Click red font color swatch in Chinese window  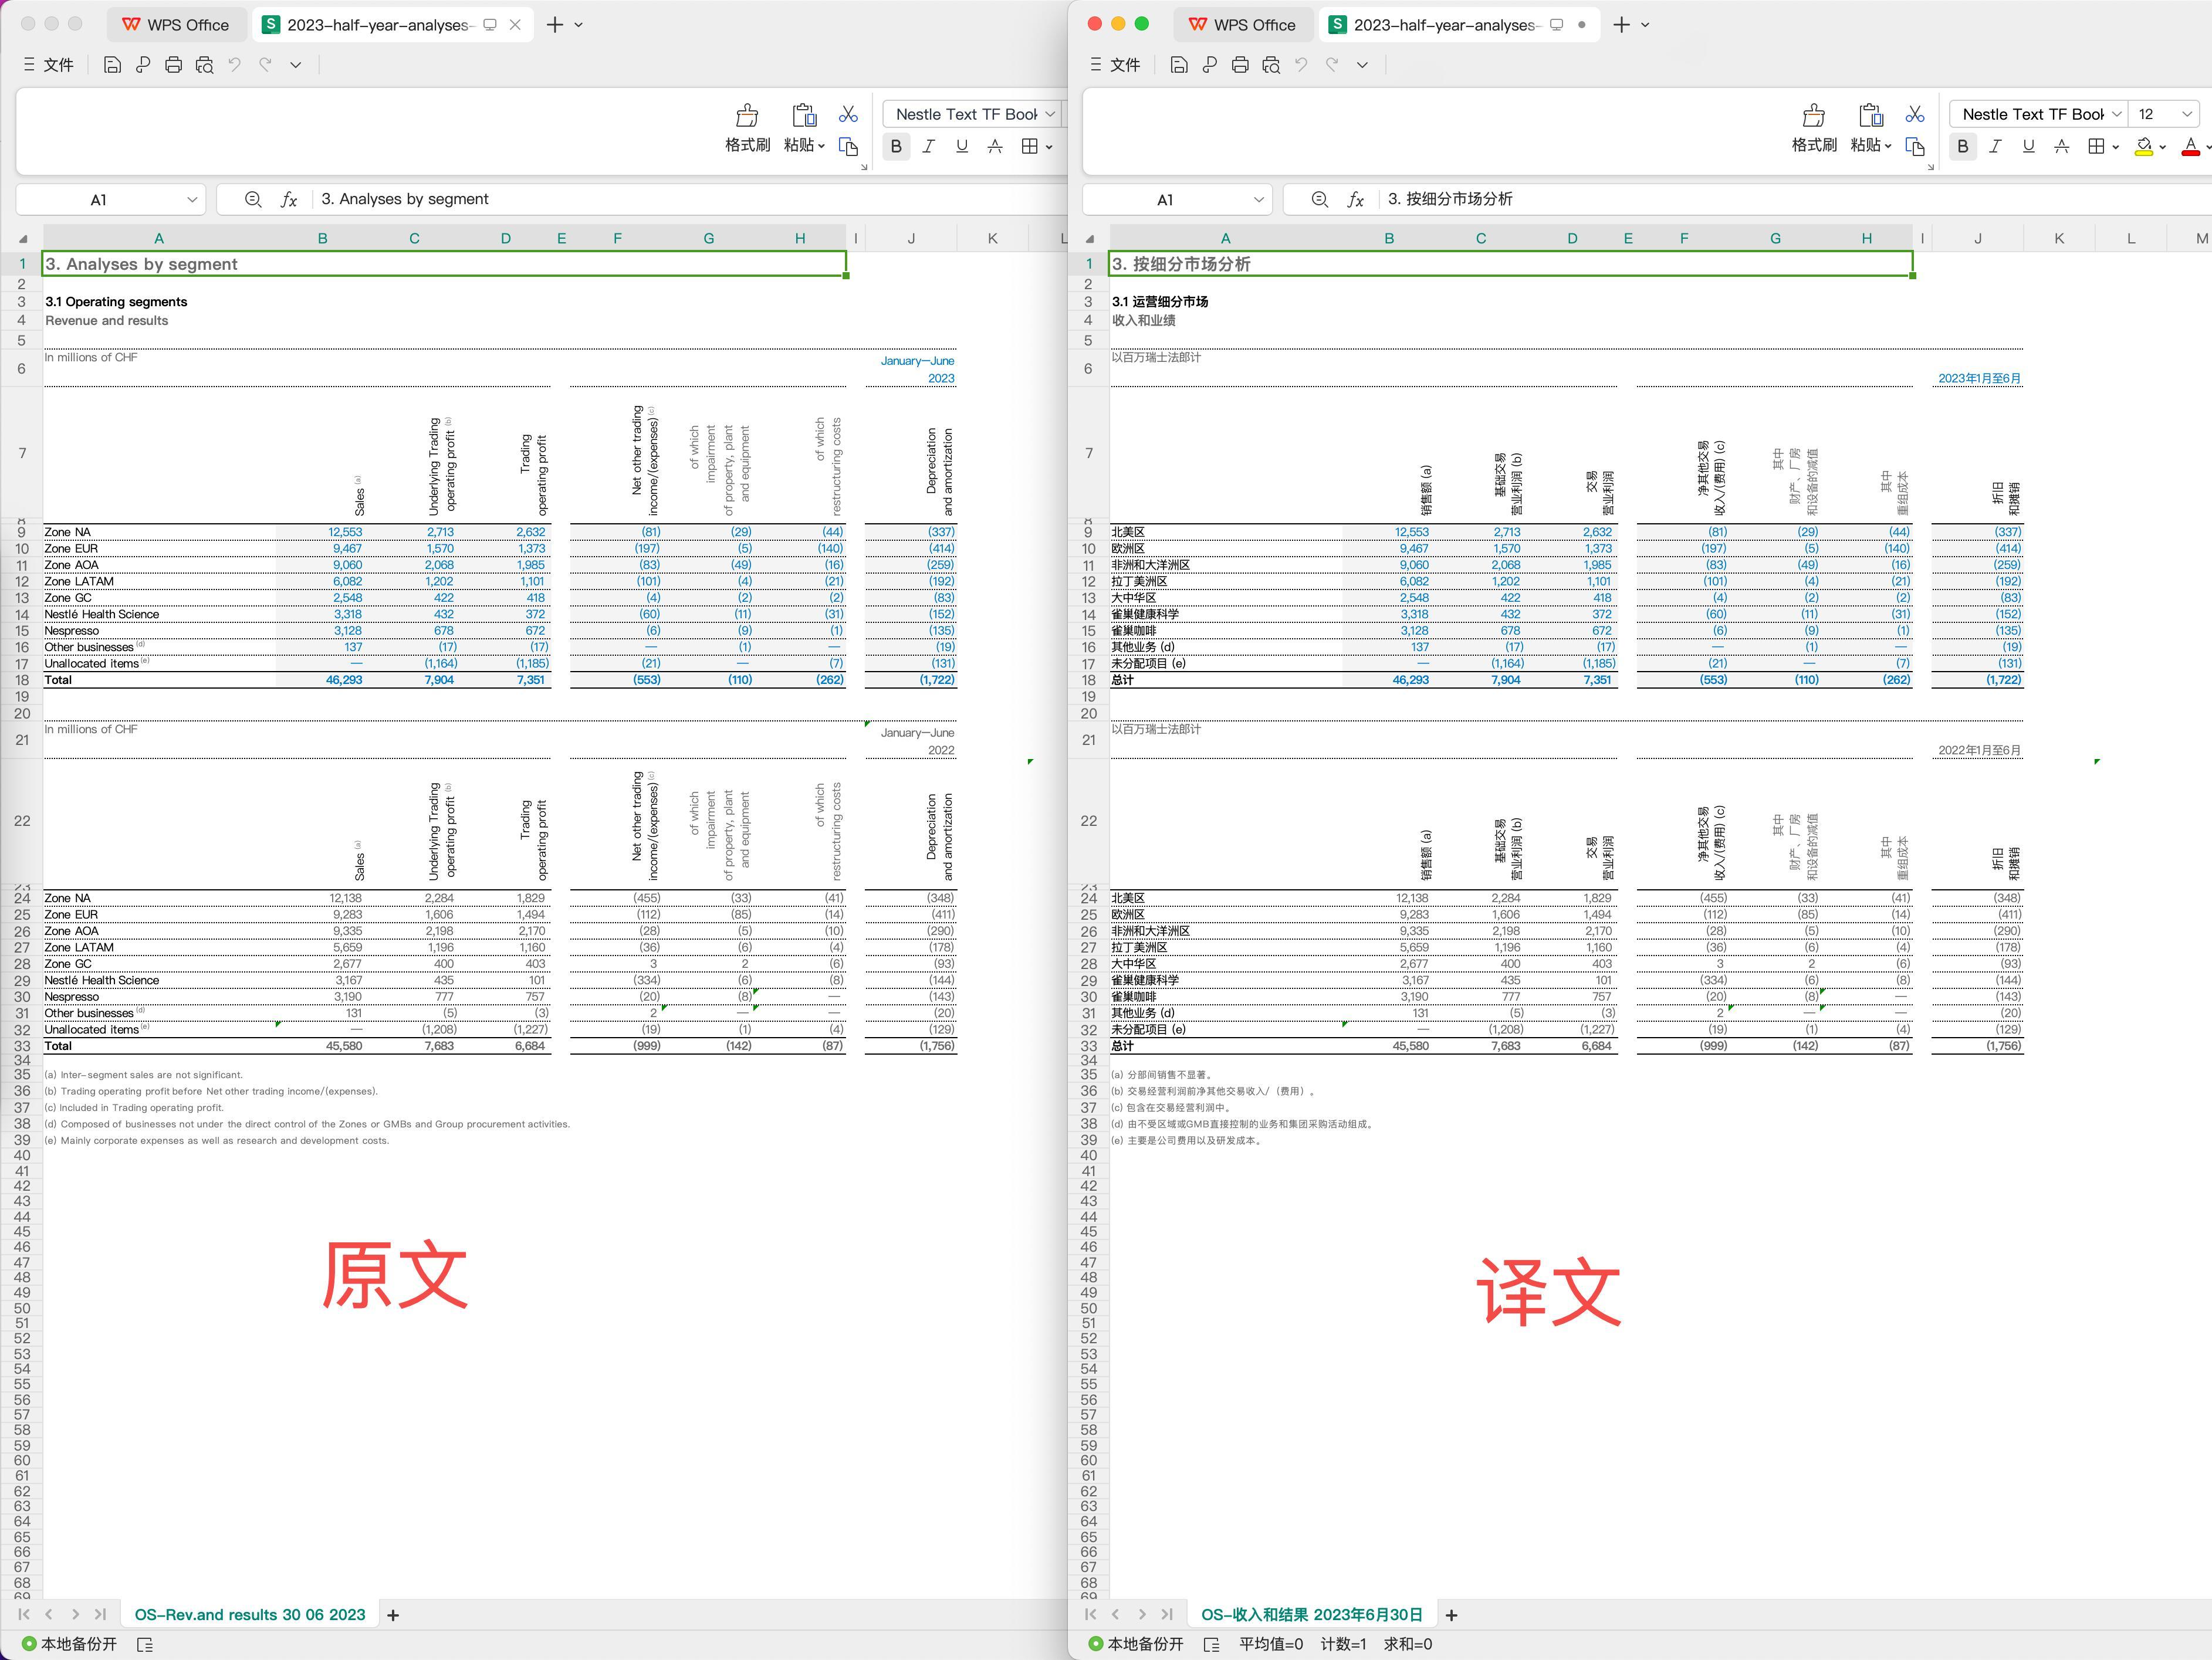coord(2191,147)
